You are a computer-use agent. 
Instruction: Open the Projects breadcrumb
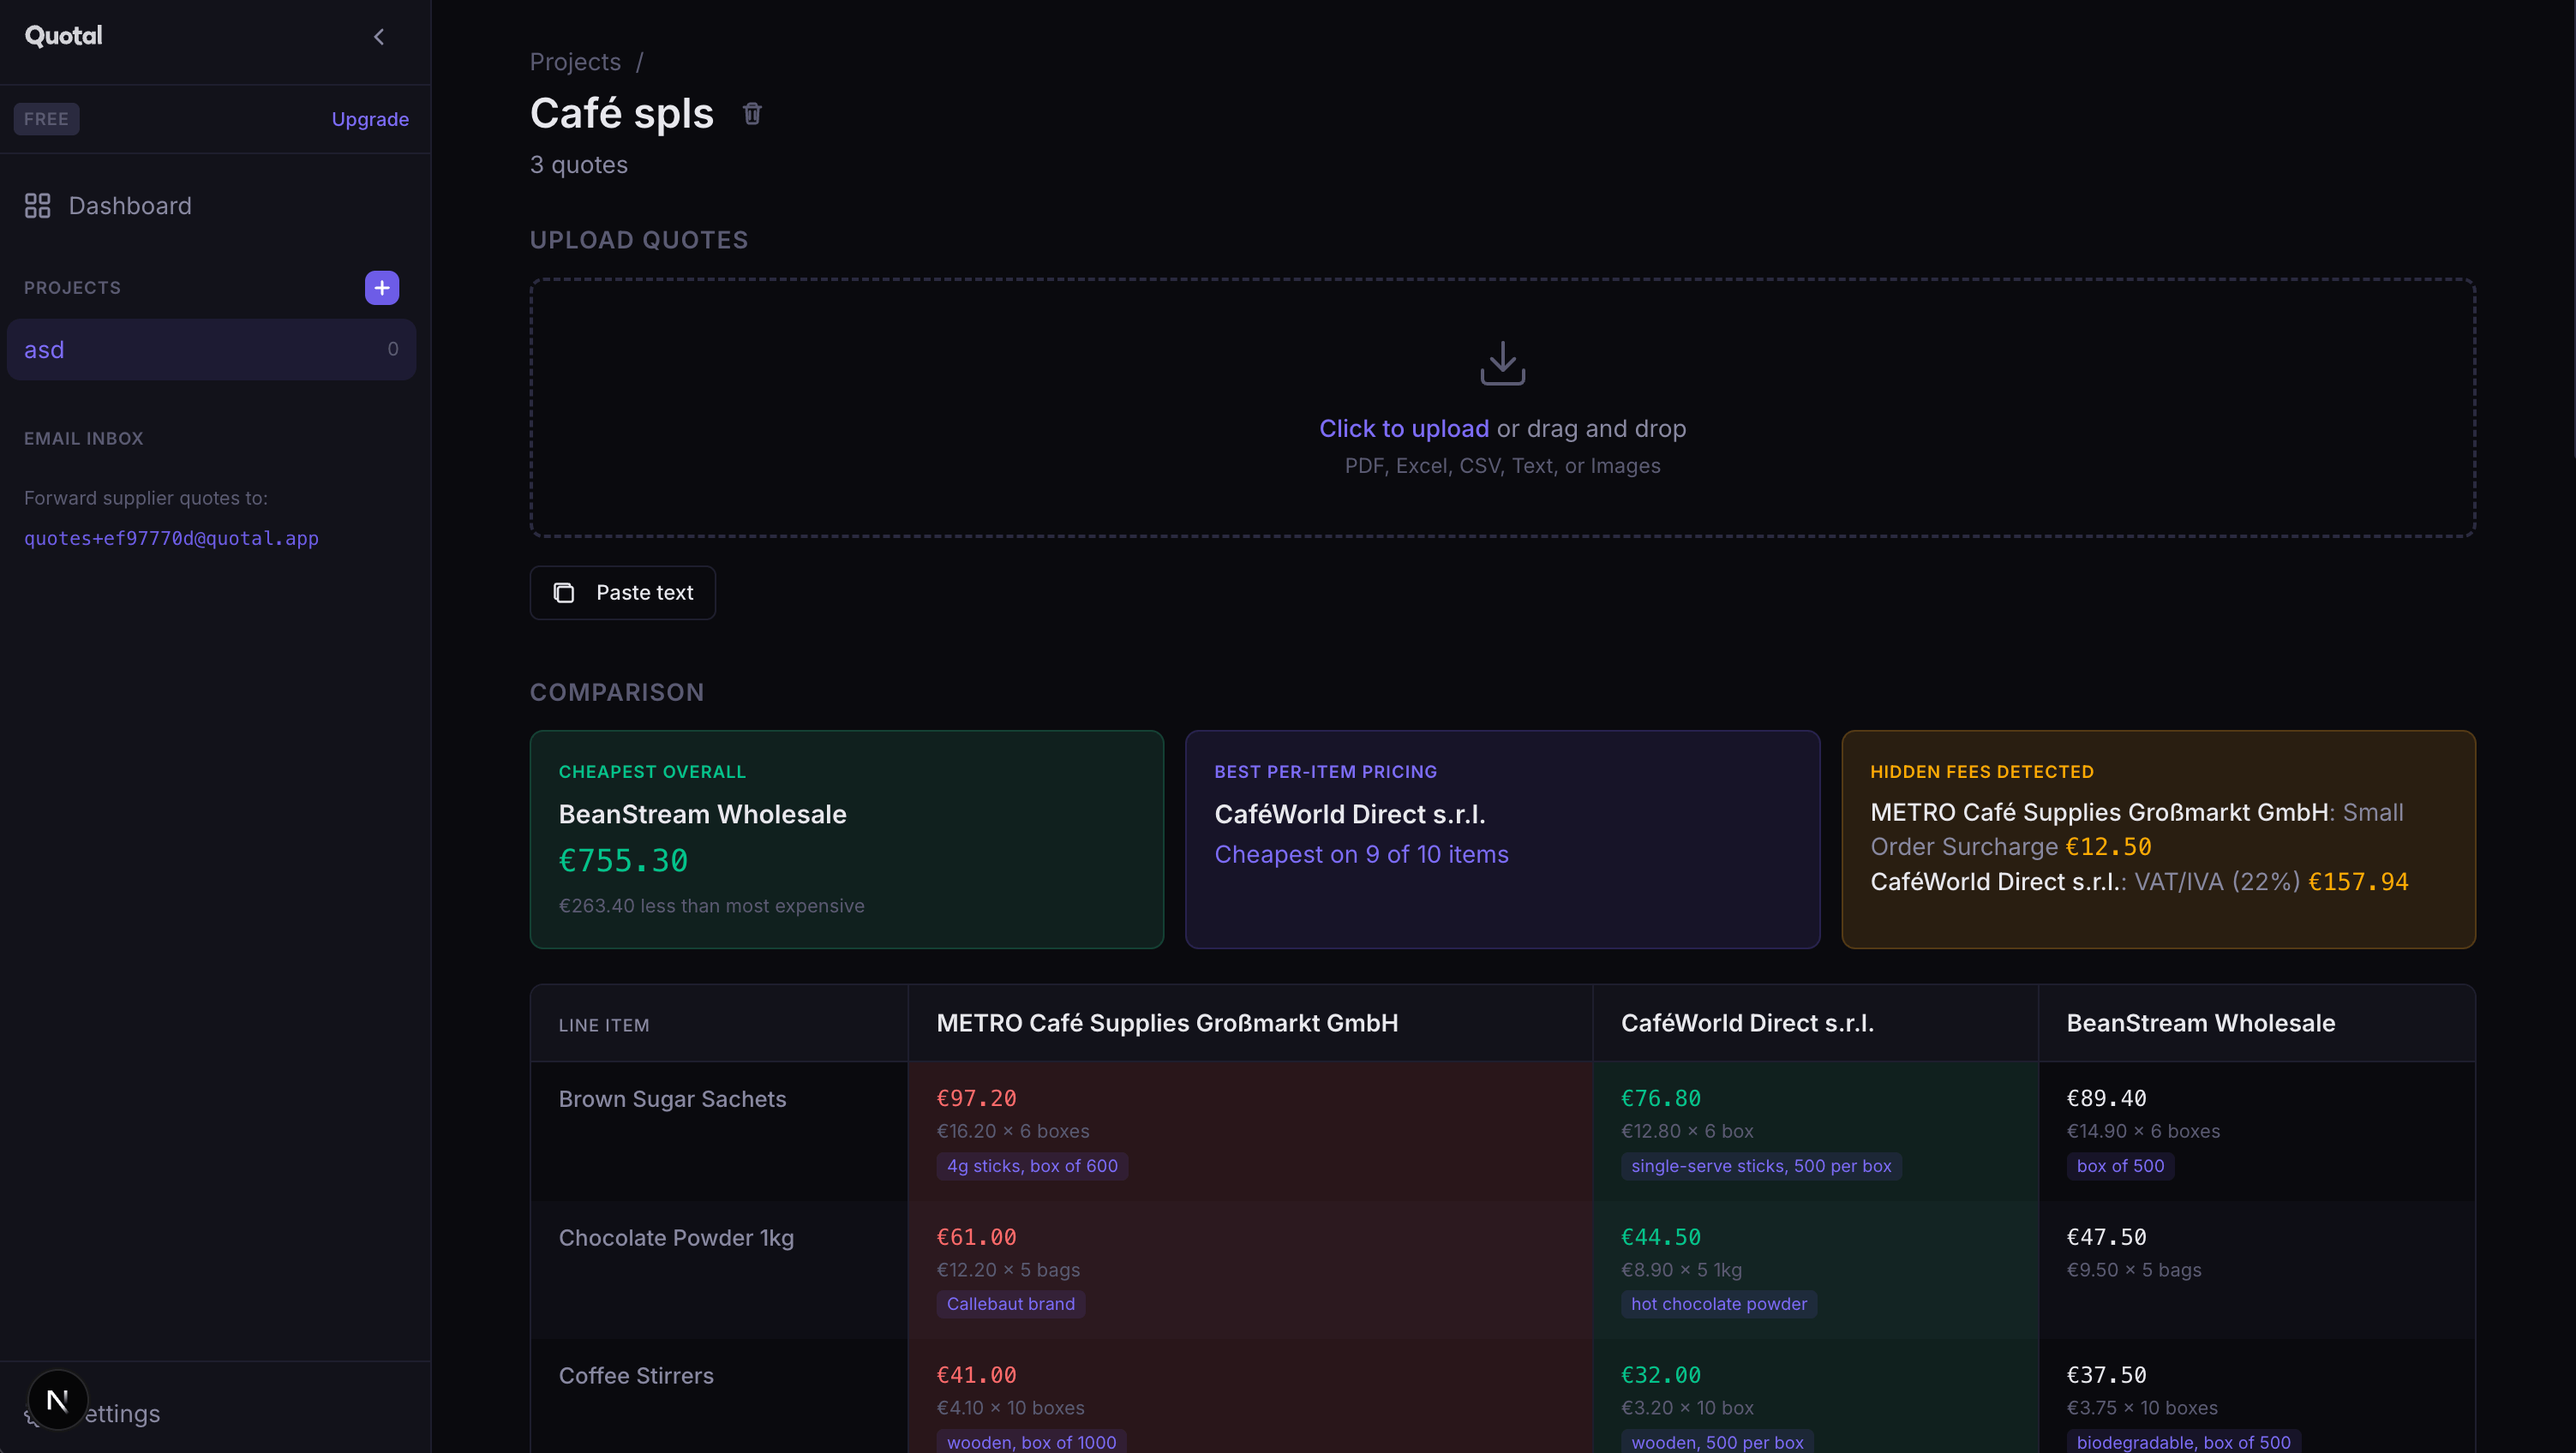click(x=574, y=61)
